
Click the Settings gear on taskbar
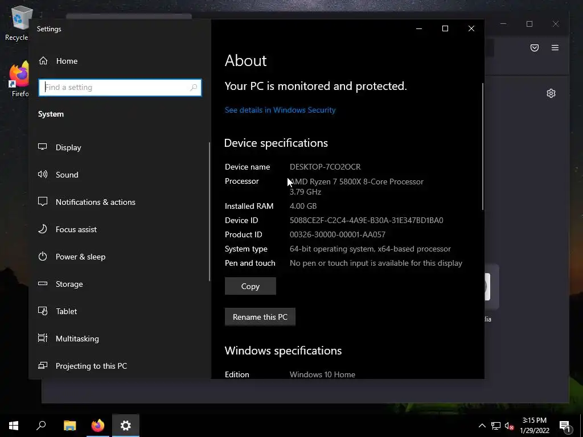click(x=126, y=426)
